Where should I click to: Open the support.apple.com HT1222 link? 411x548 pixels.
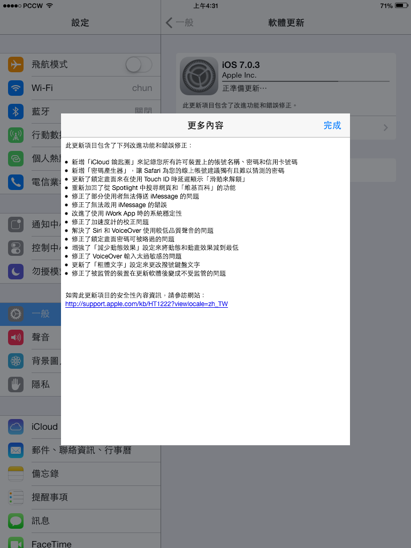tap(147, 304)
